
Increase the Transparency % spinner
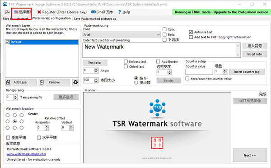click(x=15, y=96)
